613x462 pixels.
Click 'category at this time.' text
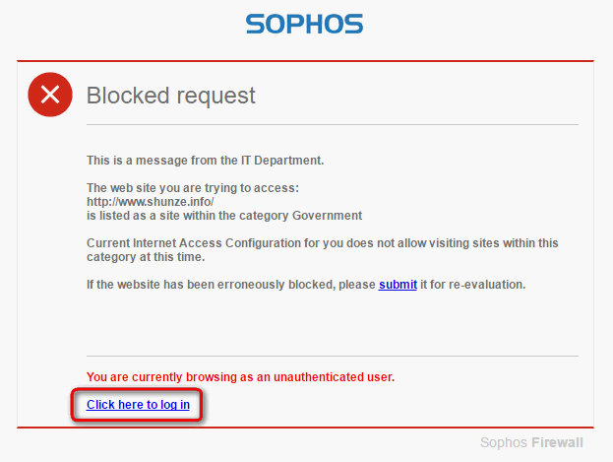146,257
